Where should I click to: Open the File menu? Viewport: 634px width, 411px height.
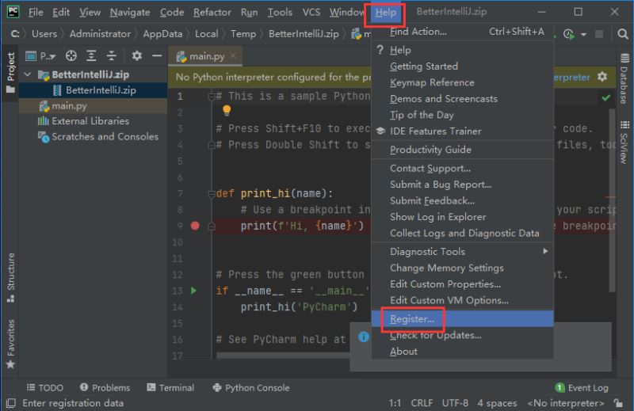point(36,12)
